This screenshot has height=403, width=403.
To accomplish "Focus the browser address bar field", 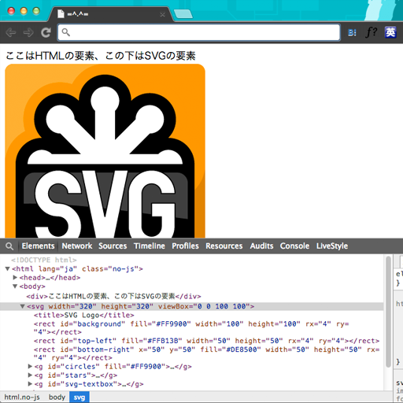I will [x=199, y=32].
